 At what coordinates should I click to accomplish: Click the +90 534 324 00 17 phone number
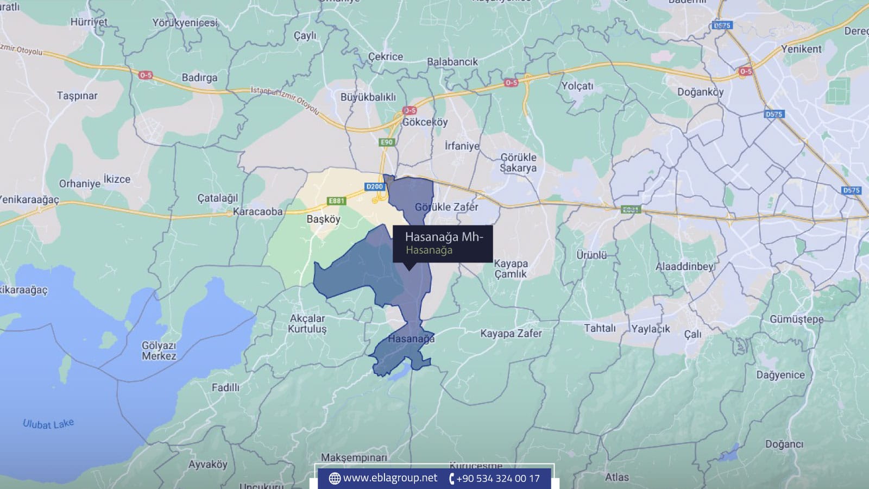pos(498,478)
